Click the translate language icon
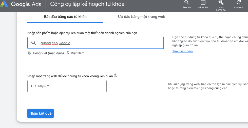Screen dimensions: 248x128 click(29, 53)
